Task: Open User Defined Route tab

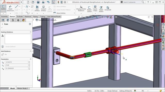Action: 54,17
